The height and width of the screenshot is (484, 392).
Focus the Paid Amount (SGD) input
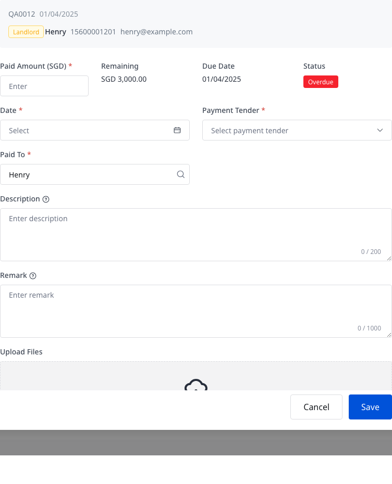[x=44, y=86]
